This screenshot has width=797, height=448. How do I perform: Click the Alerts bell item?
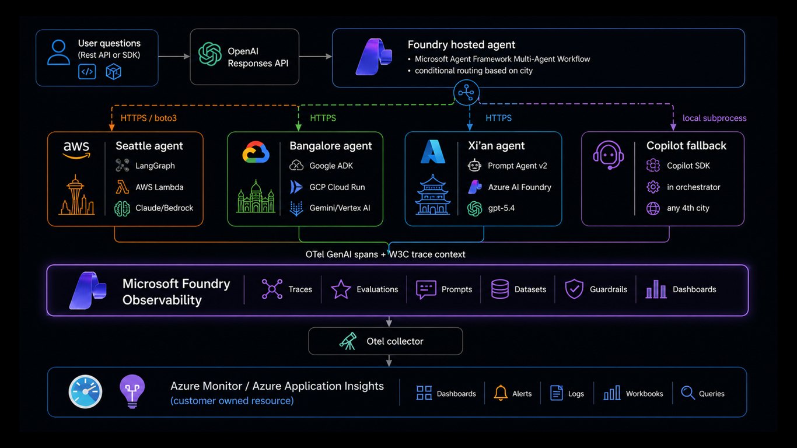512,393
